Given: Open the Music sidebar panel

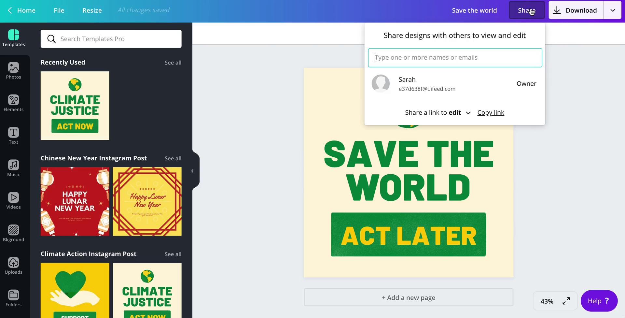Looking at the screenshot, I should click(x=13, y=169).
